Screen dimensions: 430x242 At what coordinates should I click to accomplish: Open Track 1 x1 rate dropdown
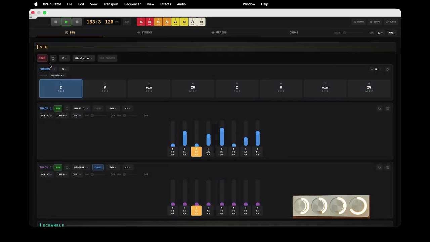coord(128,109)
